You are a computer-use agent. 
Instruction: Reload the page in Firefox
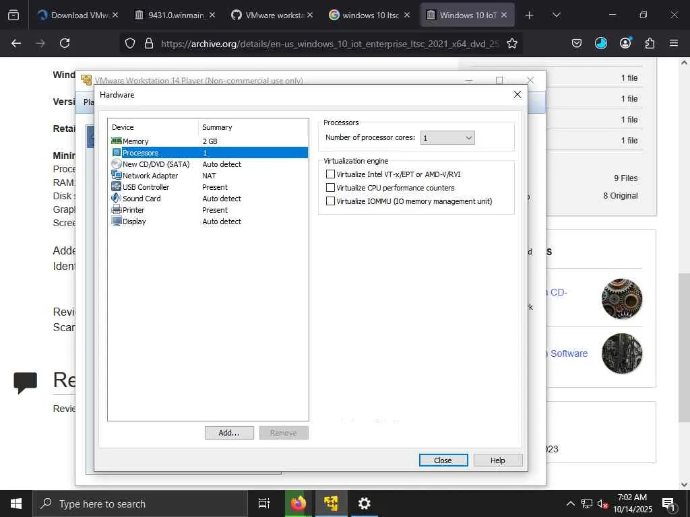(x=65, y=43)
